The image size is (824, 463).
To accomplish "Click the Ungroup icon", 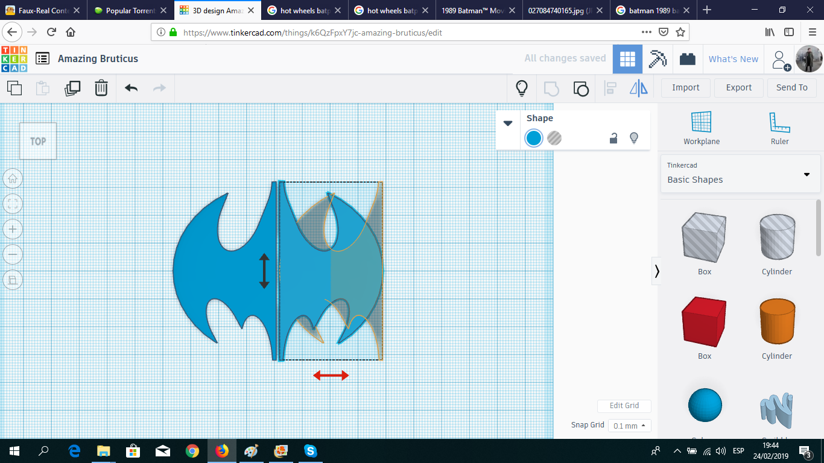I will [580, 88].
